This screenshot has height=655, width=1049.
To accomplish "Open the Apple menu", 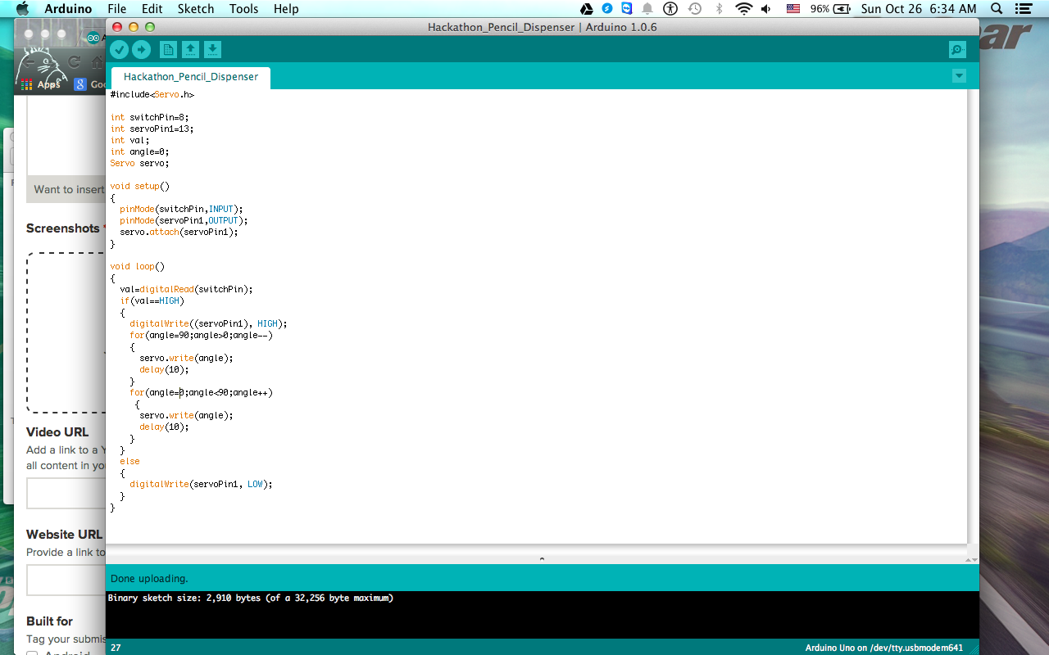I will [22, 9].
